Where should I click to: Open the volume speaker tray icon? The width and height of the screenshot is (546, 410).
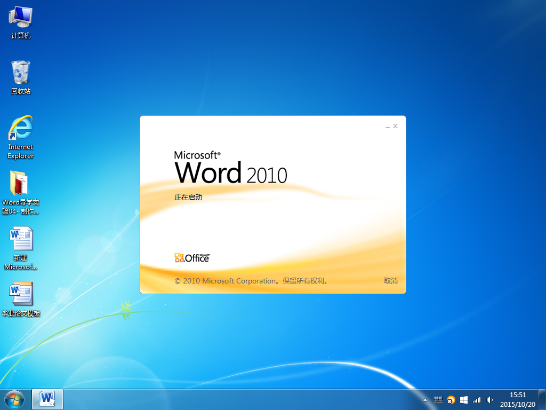click(x=489, y=400)
